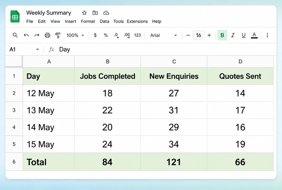Increase font size with plus
This screenshot has width=282, height=190.
[x=209, y=35]
